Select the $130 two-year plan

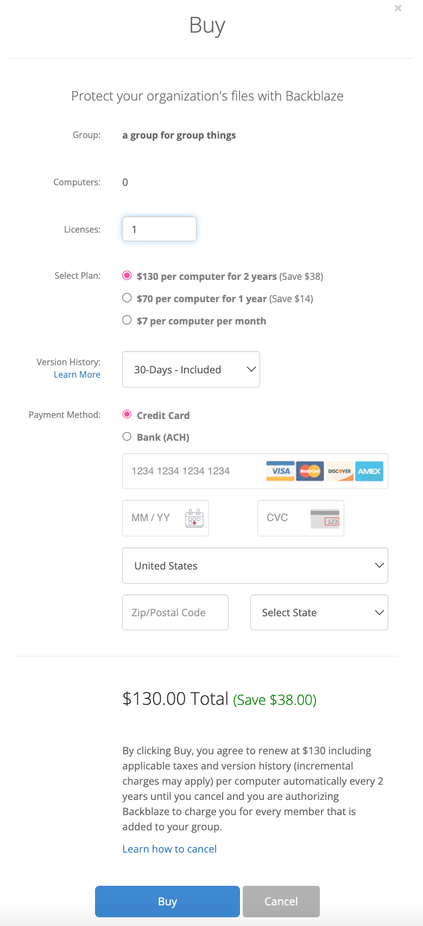pos(127,276)
